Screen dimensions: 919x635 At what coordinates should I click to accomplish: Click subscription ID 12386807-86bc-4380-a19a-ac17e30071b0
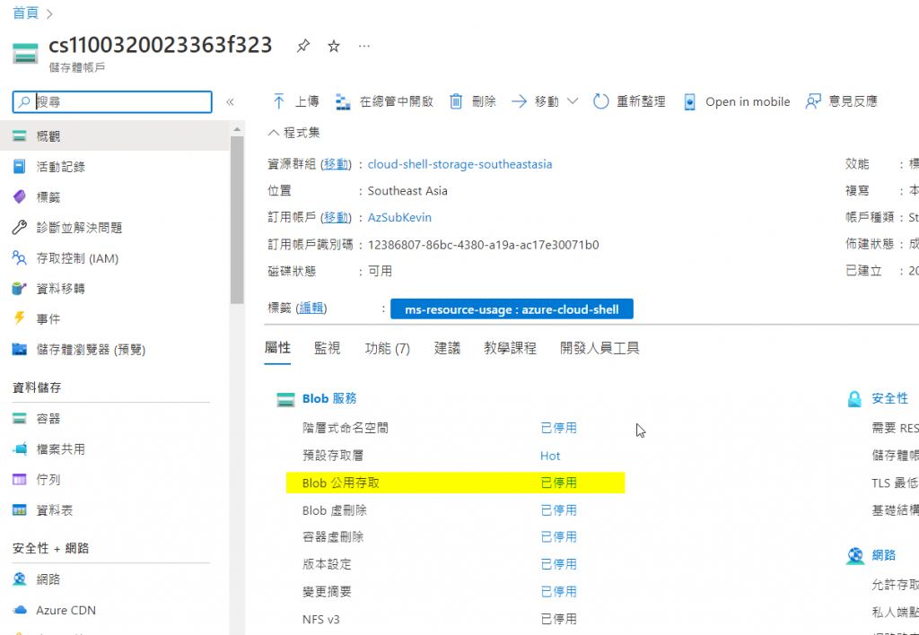pyautogui.click(x=484, y=245)
